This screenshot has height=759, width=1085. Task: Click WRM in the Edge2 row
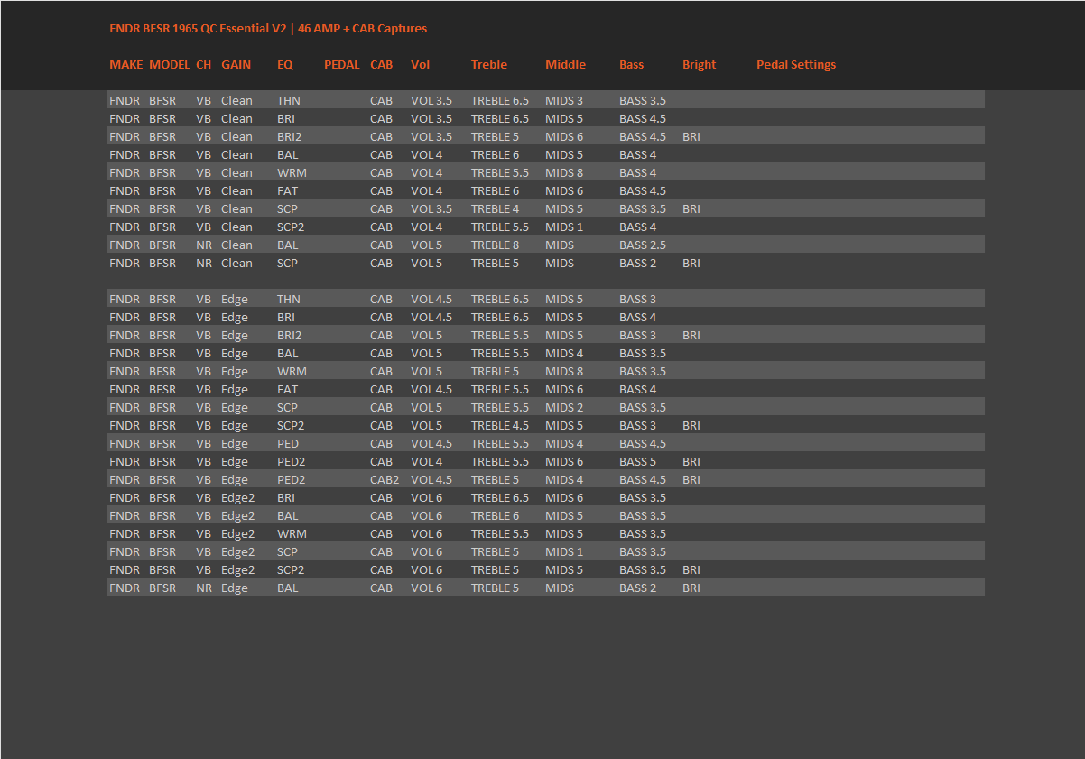(x=291, y=534)
